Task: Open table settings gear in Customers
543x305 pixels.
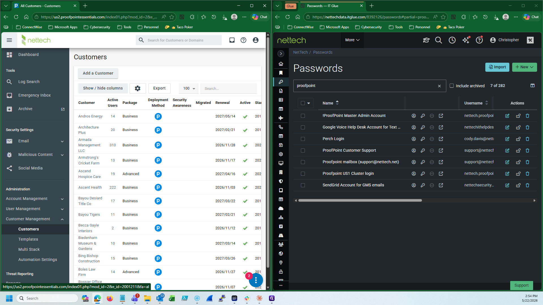Action: click(x=138, y=88)
